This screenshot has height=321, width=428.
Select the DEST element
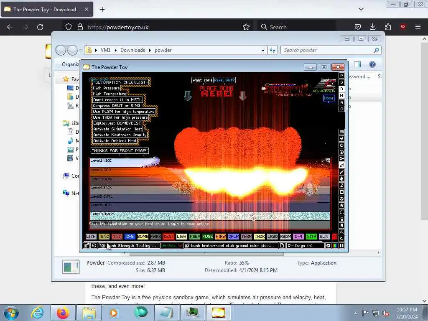click(x=169, y=237)
